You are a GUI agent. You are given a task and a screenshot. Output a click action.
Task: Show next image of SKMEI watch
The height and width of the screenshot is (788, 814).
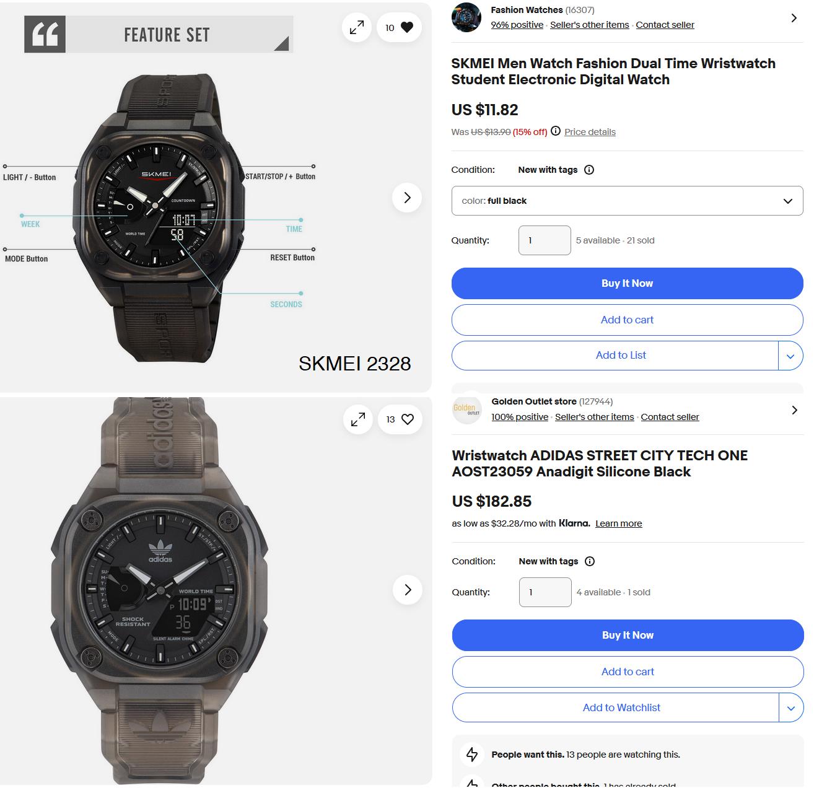(x=407, y=198)
